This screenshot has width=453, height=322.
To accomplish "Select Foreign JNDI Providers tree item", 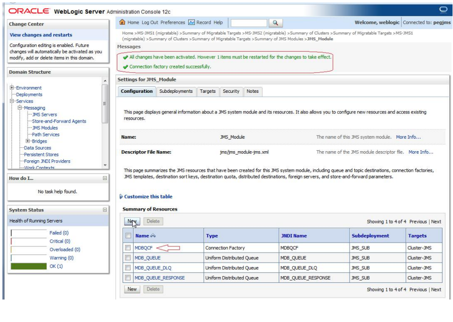I will [47, 161].
